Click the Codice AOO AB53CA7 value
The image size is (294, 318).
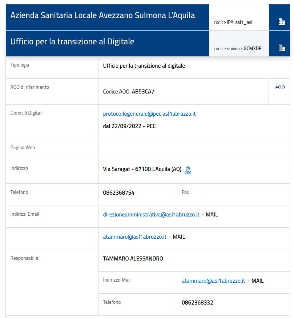pyautogui.click(x=128, y=92)
